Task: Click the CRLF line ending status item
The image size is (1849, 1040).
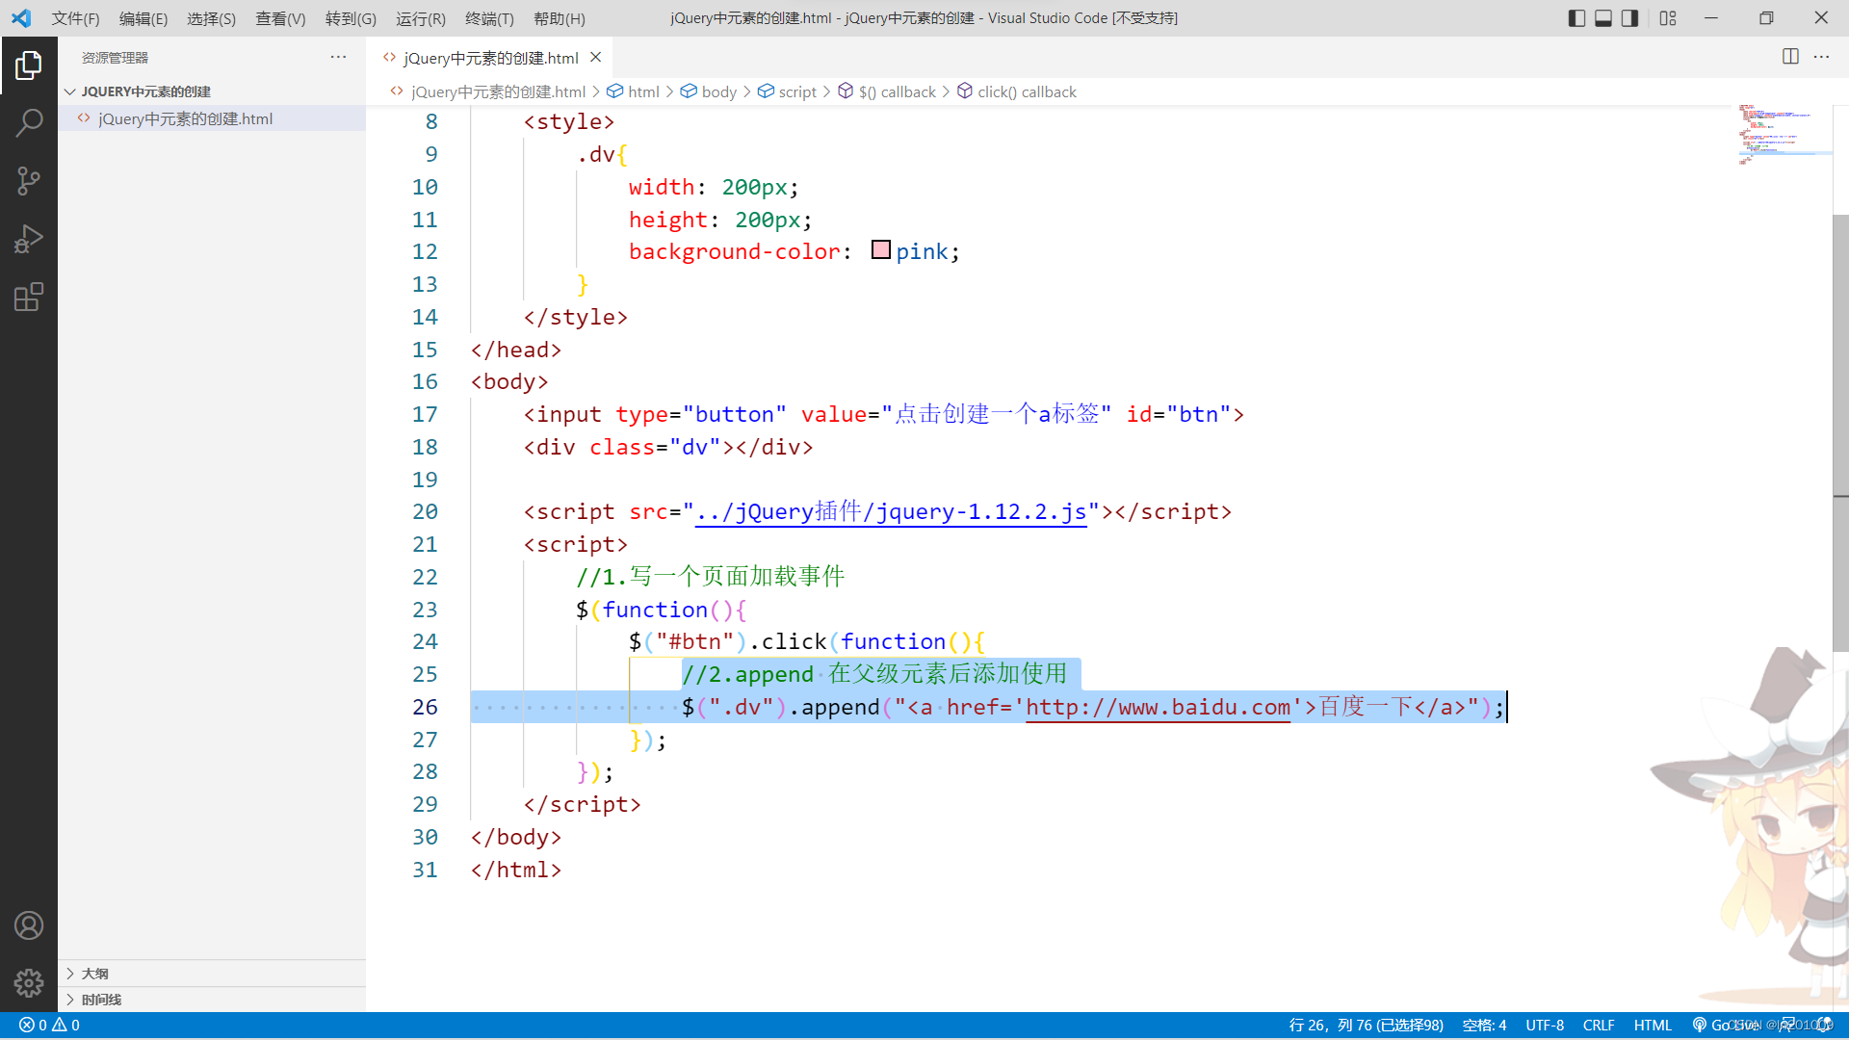Action: 1598,1026
